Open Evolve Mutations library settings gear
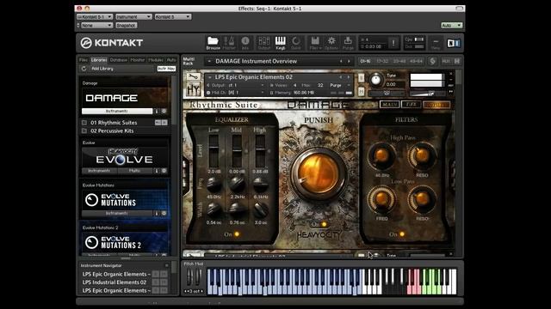Image resolution: width=551 pixels, height=309 pixels. tap(164, 213)
